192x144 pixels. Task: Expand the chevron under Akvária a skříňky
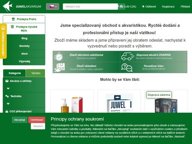tap(8, 88)
